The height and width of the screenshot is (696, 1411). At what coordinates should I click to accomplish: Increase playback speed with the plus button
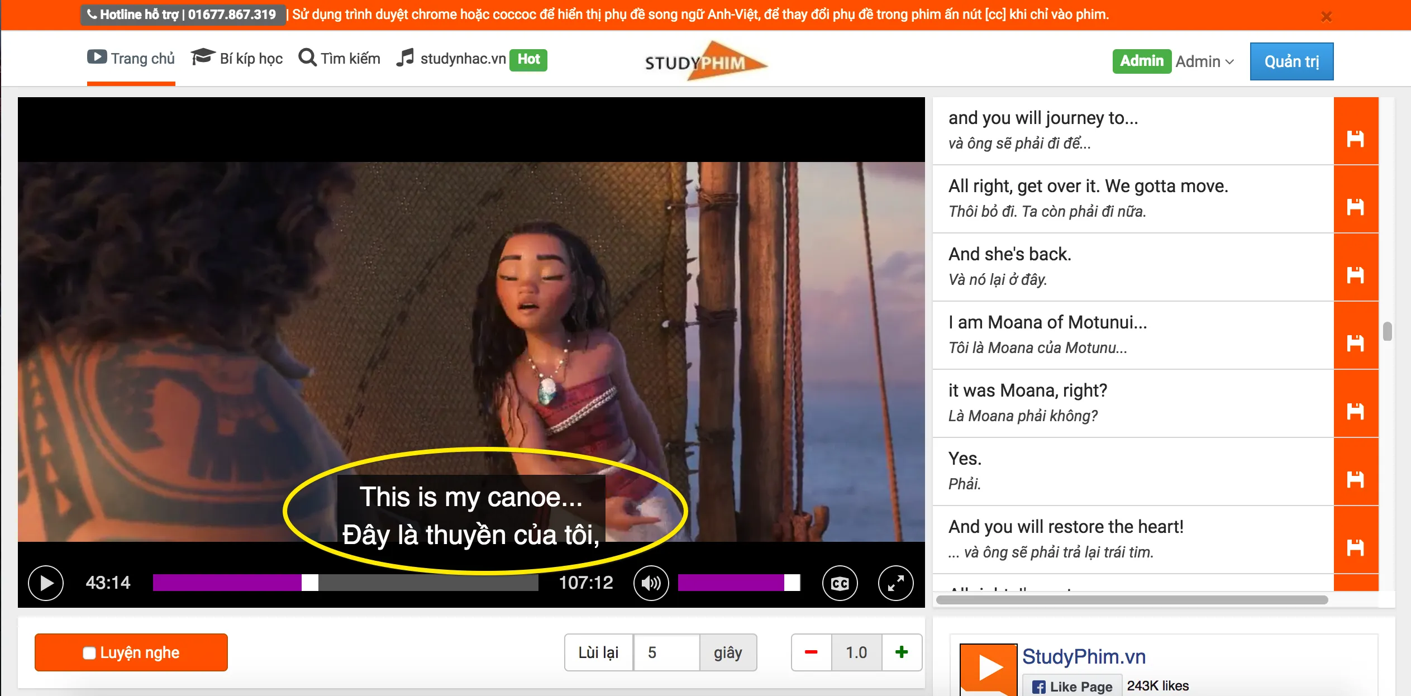(x=902, y=652)
